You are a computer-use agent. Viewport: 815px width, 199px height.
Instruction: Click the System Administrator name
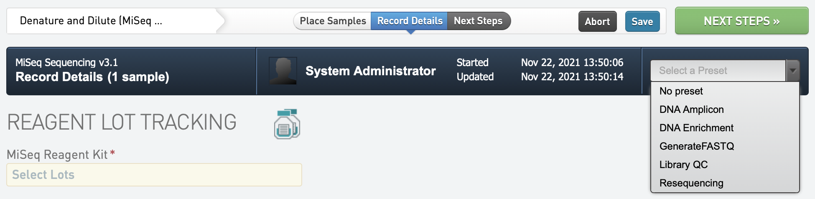370,71
